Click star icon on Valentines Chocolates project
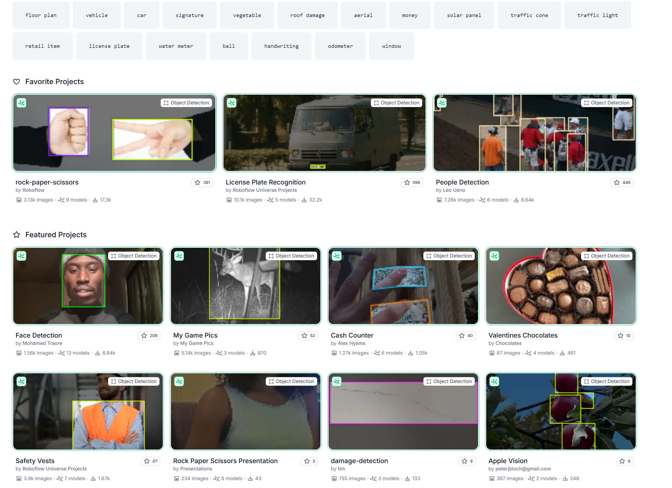The width and height of the screenshot is (672, 488). 621,336
